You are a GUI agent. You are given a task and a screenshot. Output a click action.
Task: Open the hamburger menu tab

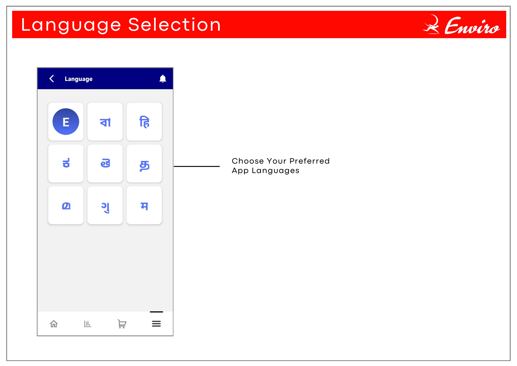pyautogui.click(x=156, y=324)
